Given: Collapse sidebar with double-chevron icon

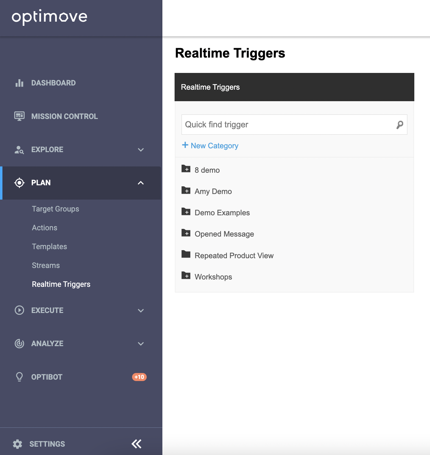Looking at the screenshot, I should [x=137, y=444].
